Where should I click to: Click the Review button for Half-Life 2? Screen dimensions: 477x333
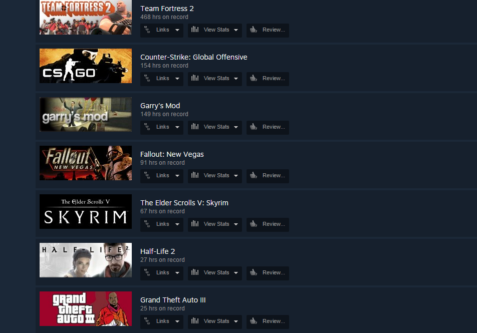tap(268, 273)
